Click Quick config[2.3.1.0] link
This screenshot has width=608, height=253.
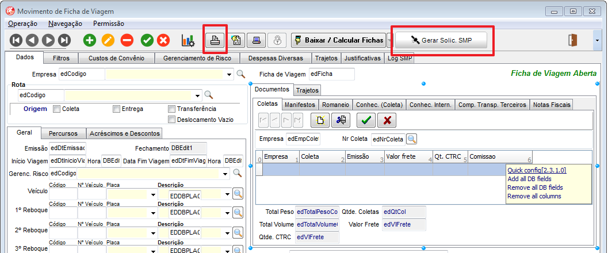tap(537, 170)
